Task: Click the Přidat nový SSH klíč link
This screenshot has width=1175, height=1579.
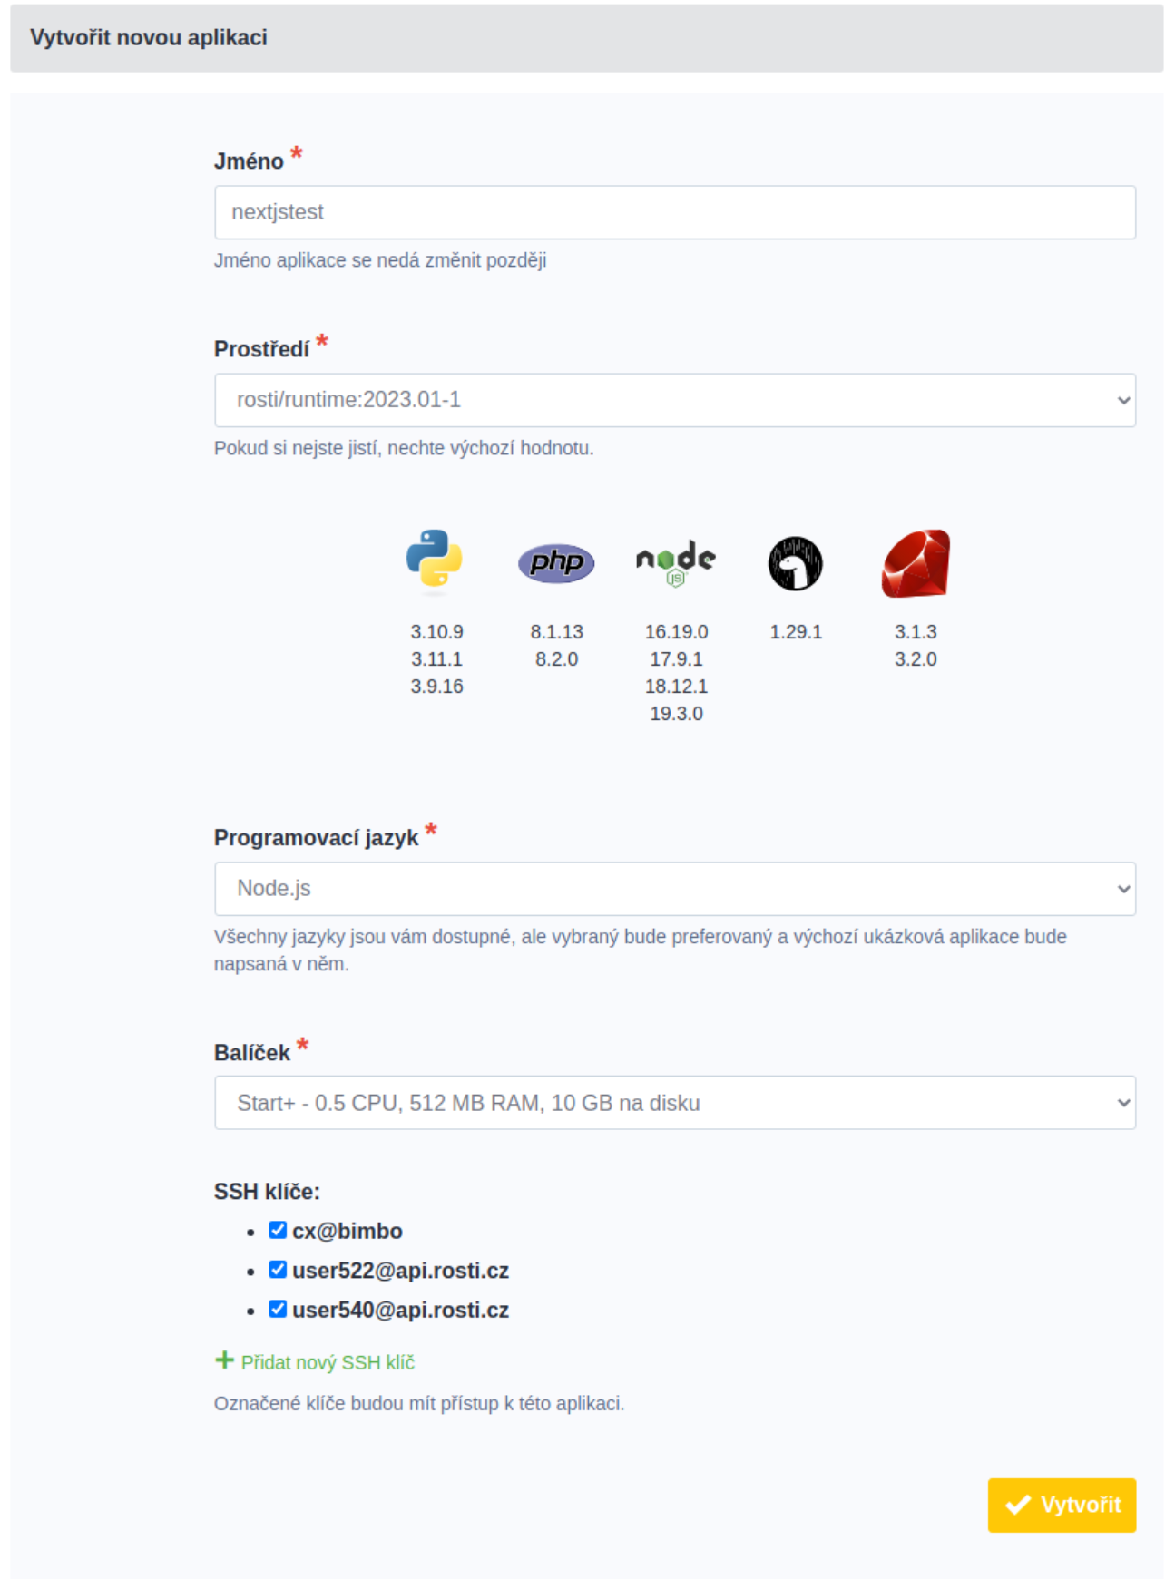Action: tap(328, 1362)
